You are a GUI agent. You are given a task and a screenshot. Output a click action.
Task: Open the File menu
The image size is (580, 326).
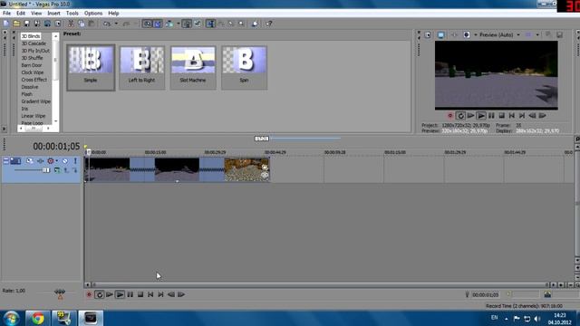[x=6, y=13]
